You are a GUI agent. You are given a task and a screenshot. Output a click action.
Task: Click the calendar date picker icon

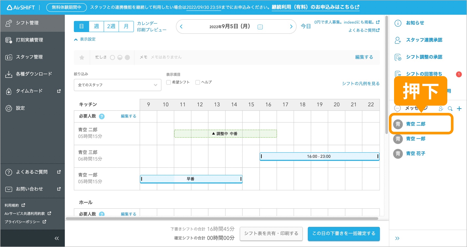[x=260, y=27]
